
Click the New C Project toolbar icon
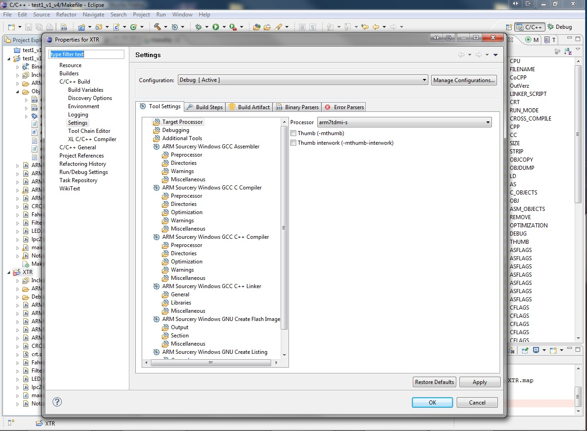pos(82,27)
